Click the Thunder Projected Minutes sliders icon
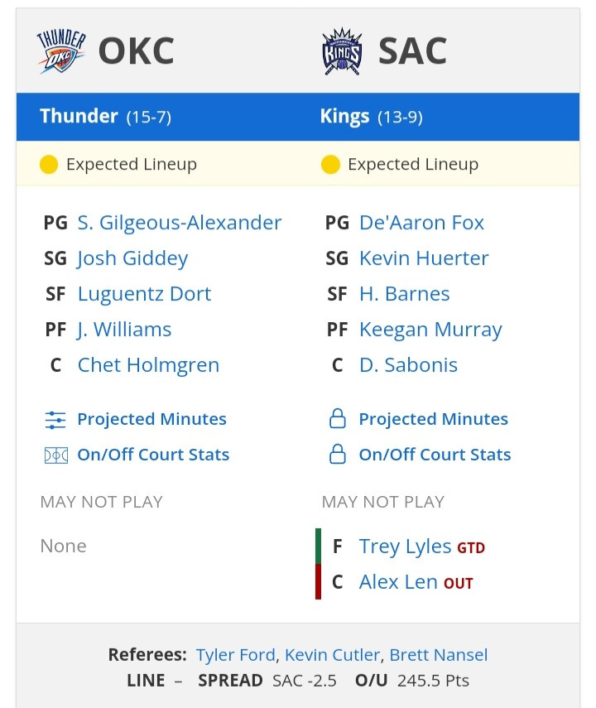This screenshot has height=708, width=596. click(x=55, y=420)
